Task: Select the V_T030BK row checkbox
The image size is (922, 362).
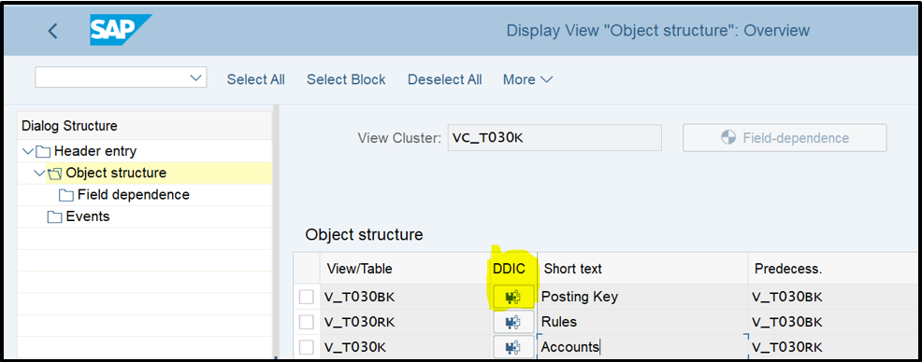Action: pos(307,298)
